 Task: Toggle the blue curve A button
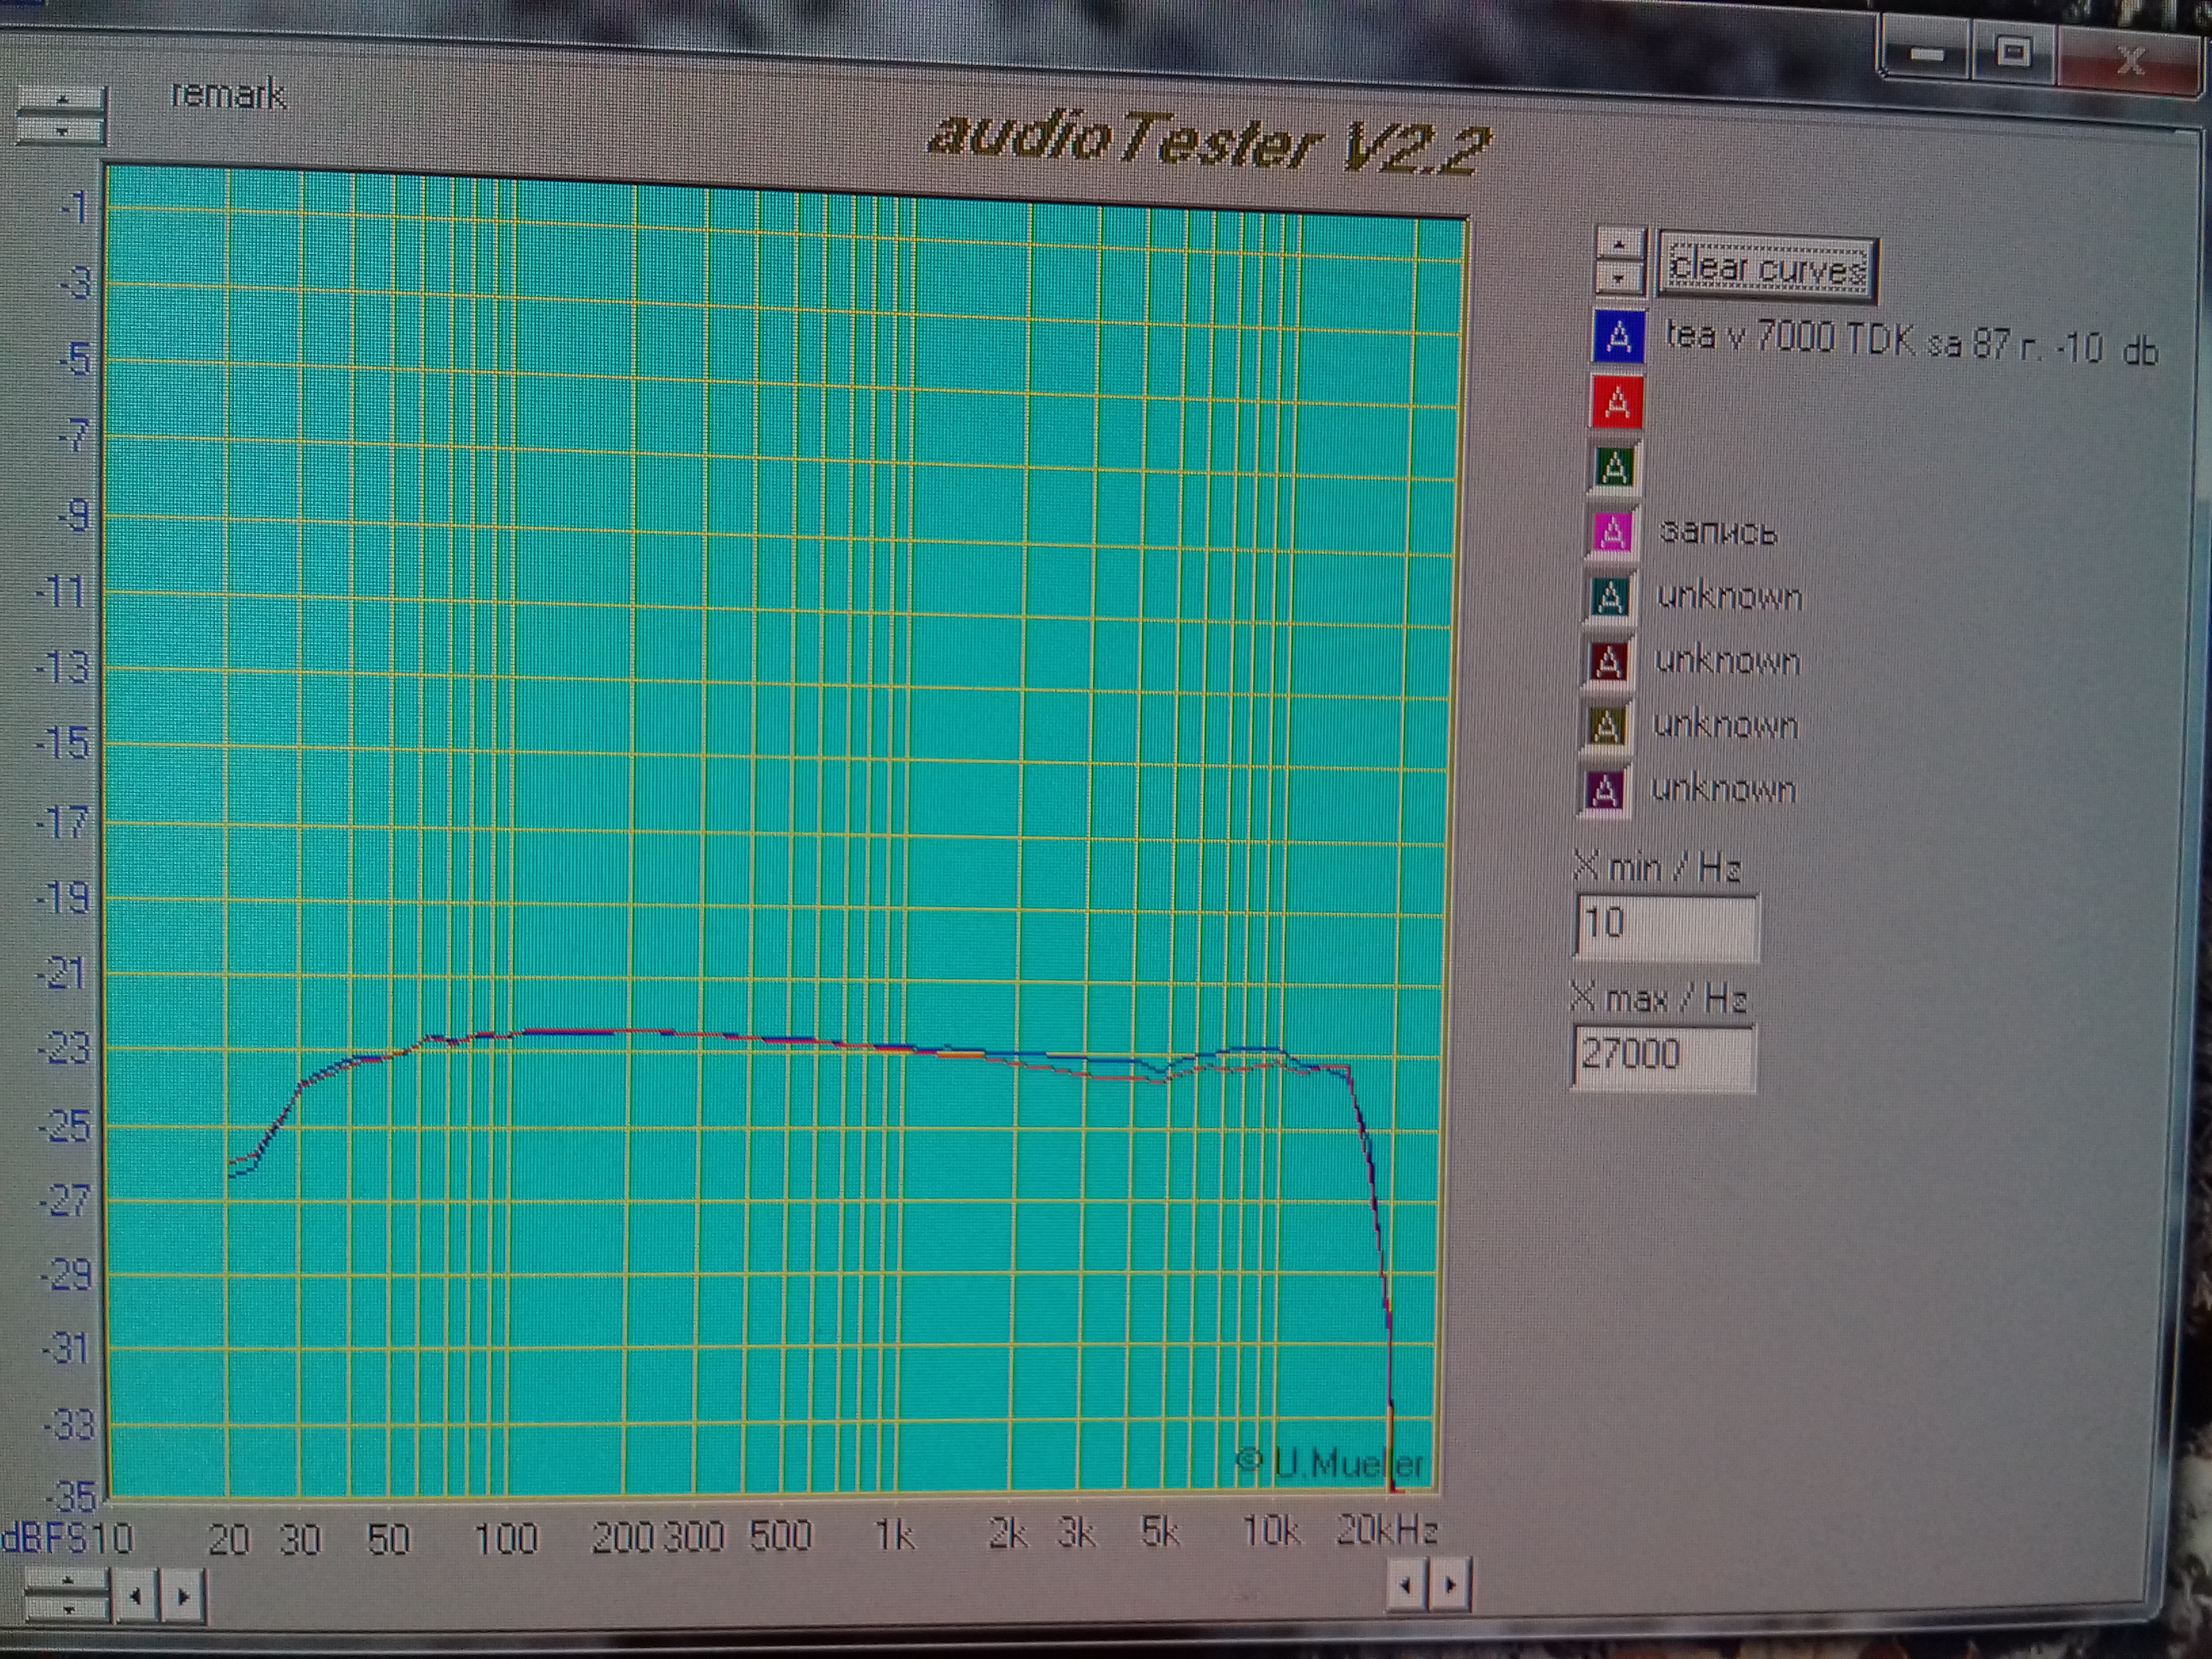(x=1618, y=337)
